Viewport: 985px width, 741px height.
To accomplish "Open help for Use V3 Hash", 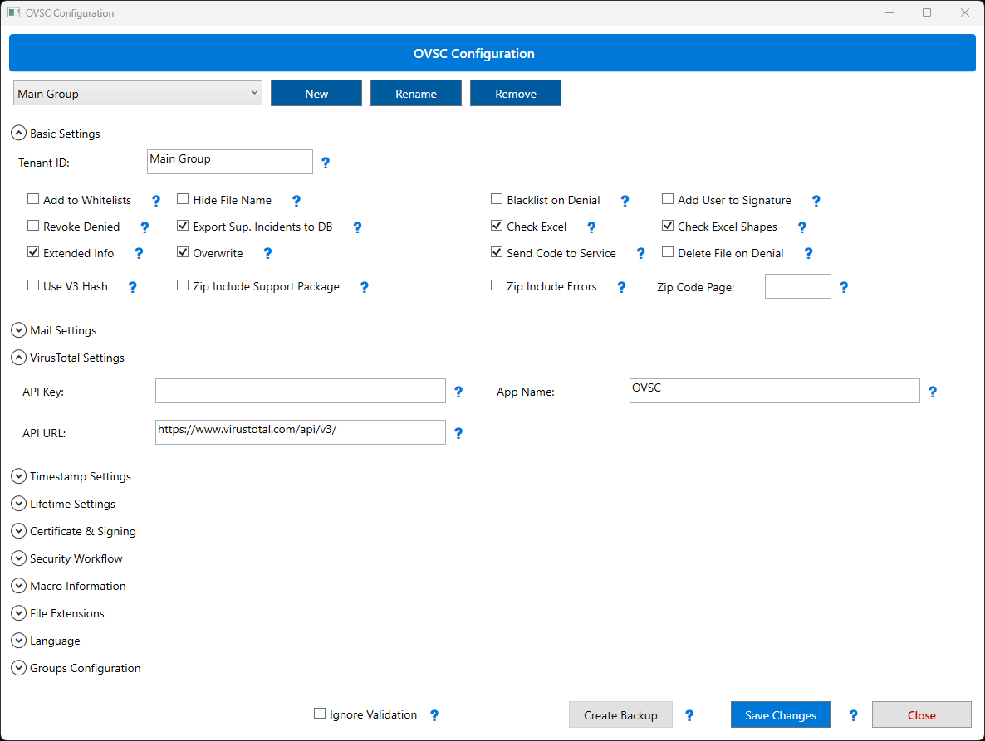I will pos(133,287).
